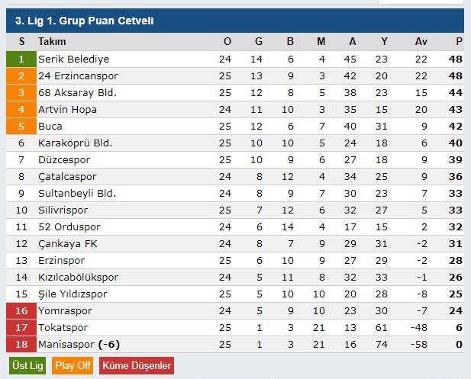Click the Takım column header
Viewport: 471px width, 379px height.
52,41
